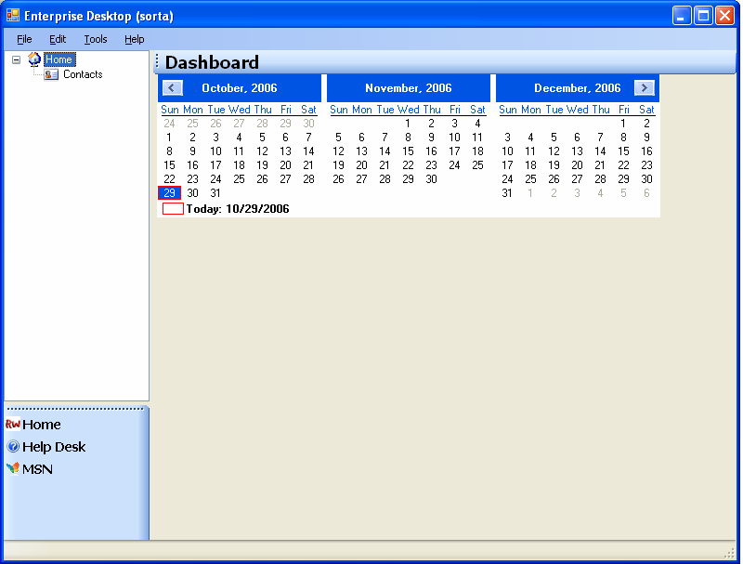Open the Edit menu
The image size is (743, 564).
pos(58,39)
